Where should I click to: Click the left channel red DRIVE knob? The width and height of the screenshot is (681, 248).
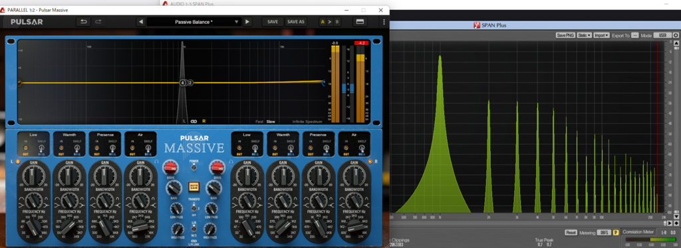point(170,166)
